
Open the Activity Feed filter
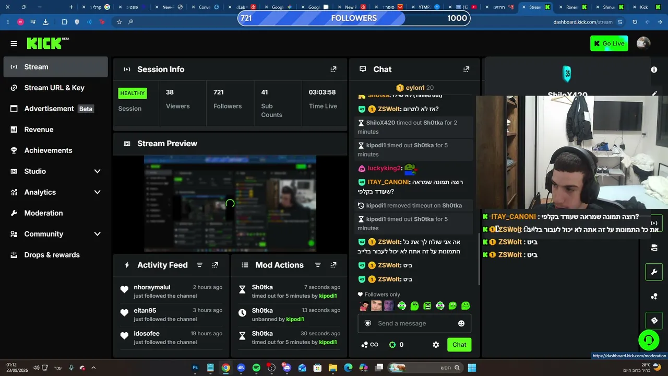pos(199,265)
